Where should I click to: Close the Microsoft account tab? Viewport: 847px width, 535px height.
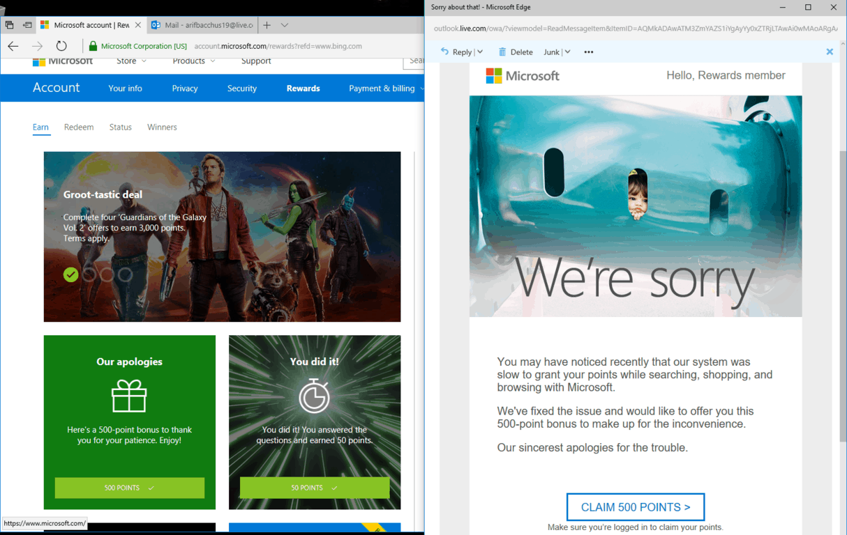pos(137,25)
